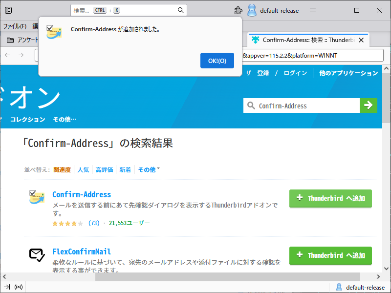Click the vertical scrollbar down arrow

point(386,269)
